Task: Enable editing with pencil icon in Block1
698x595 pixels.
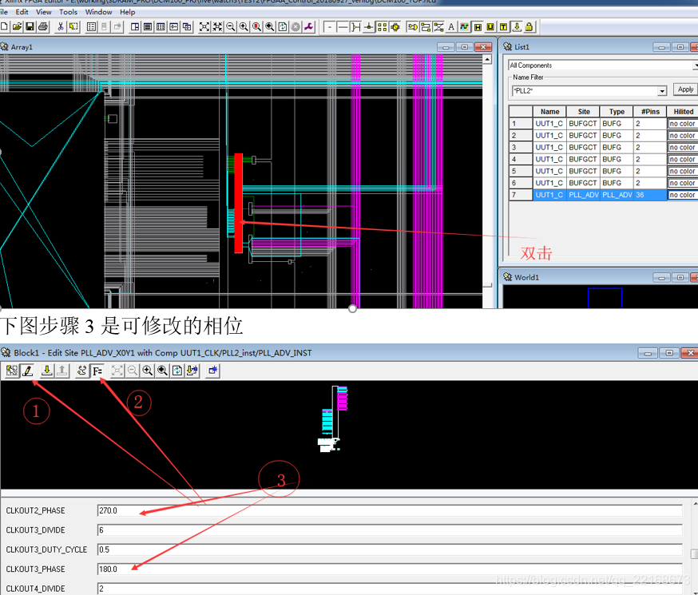Action: (27, 371)
